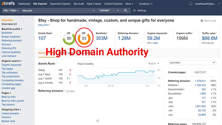Screen dimensions: 222x125
Task: Click the UR 80 gauge
Action: tap(69, 38)
